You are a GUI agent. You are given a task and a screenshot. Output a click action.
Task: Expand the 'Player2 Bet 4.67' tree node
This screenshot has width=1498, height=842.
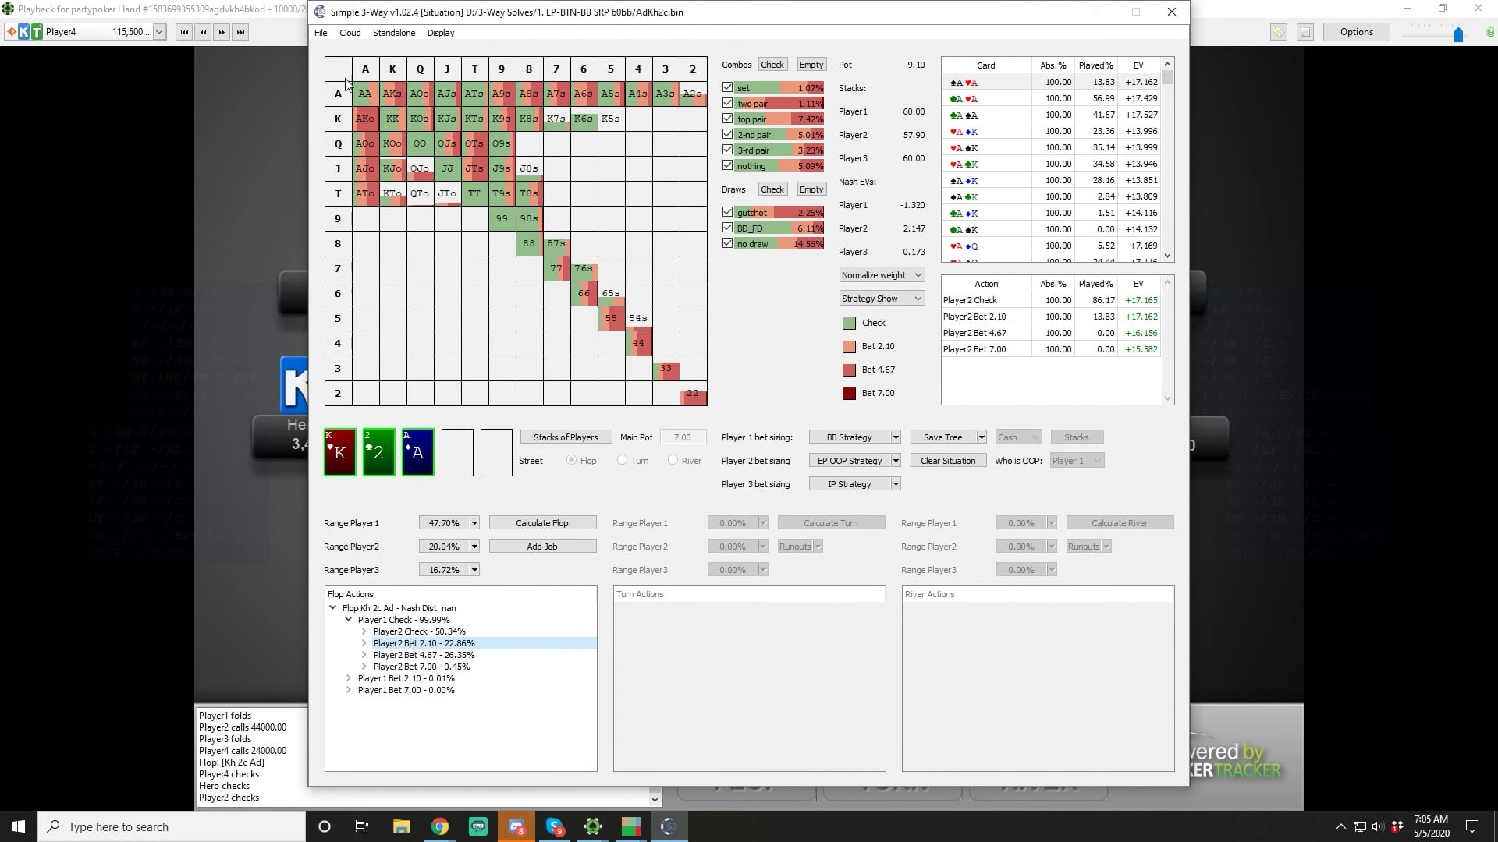[364, 655]
